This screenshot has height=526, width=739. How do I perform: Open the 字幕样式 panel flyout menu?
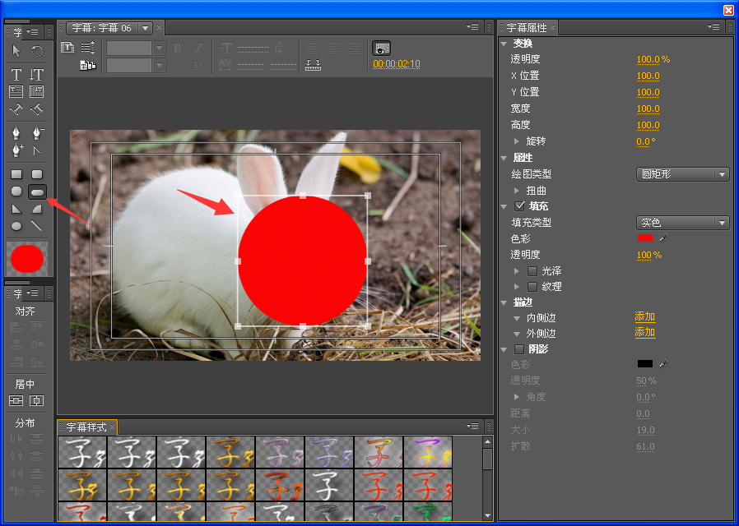[x=472, y=427]
